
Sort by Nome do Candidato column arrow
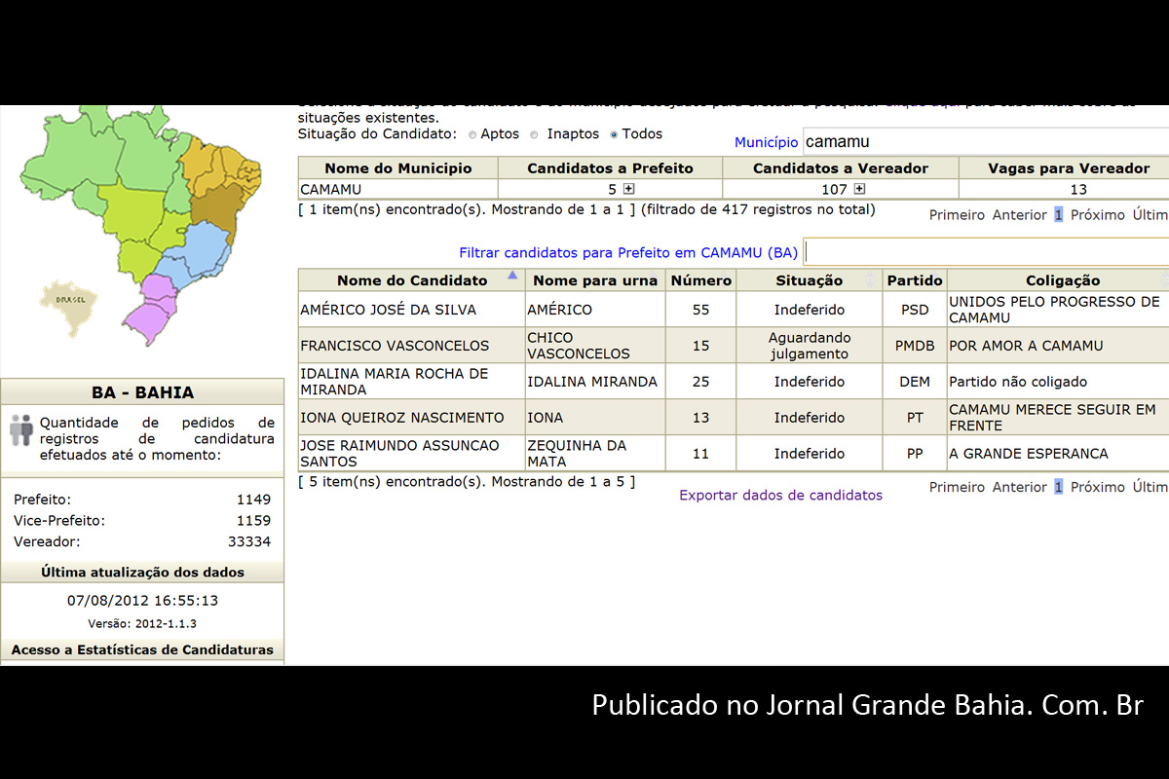pos(512,276)
